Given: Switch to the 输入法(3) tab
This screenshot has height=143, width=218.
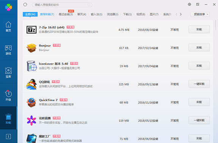Looking at the screenshot, I should [96, 14].
